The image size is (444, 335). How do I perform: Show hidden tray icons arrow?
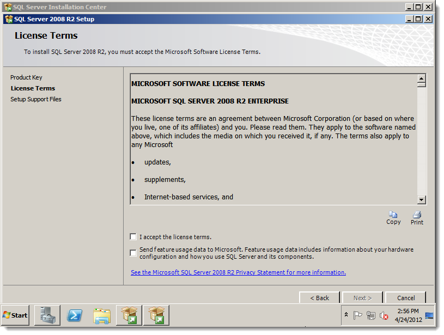tap(346, 314)
